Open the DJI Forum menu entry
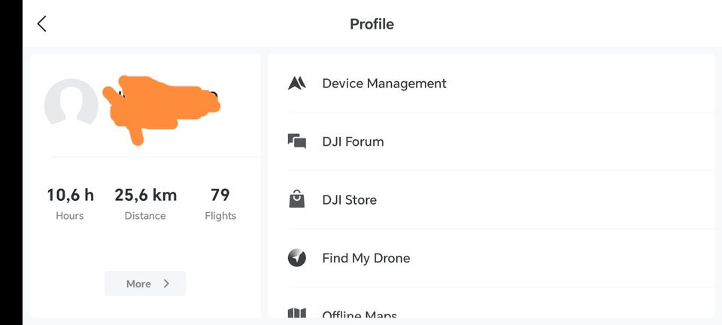 click(353, 141)
